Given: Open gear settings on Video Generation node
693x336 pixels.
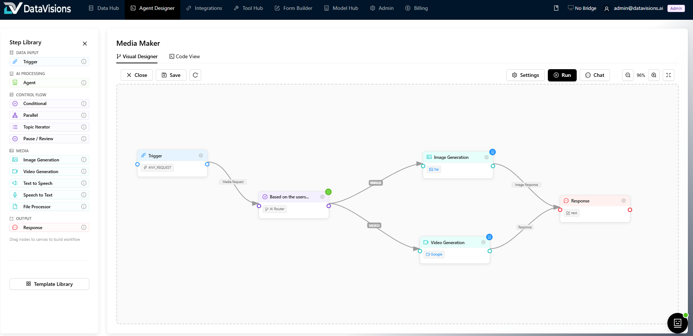Looking at the screenshot, I should click(483, 242).
